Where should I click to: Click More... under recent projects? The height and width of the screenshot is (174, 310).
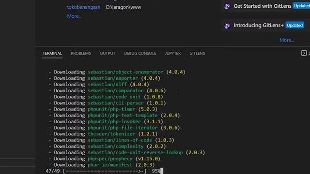[x=74, y=16]
